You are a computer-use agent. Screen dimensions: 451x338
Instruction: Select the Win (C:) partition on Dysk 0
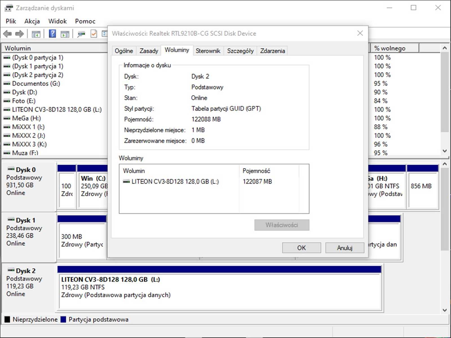tap(93, 187)
